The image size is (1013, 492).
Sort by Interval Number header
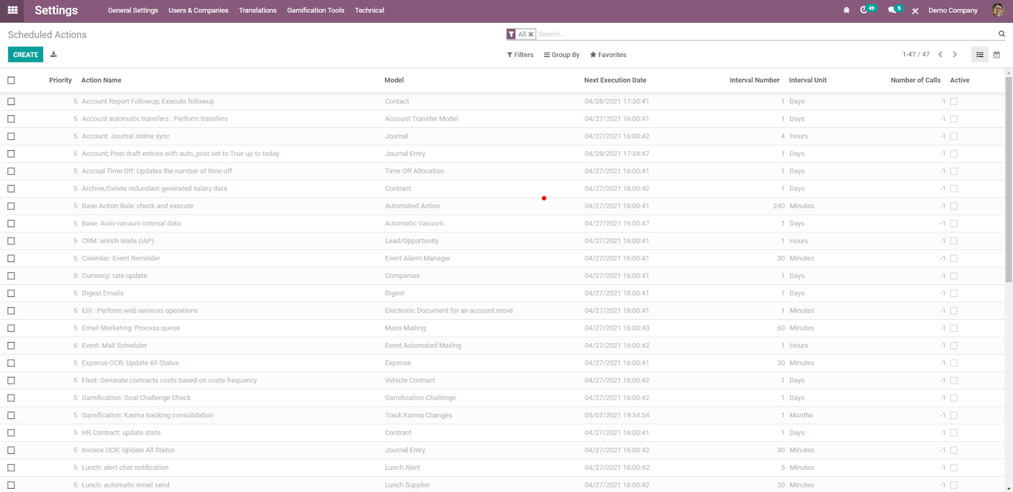[755, 80]
